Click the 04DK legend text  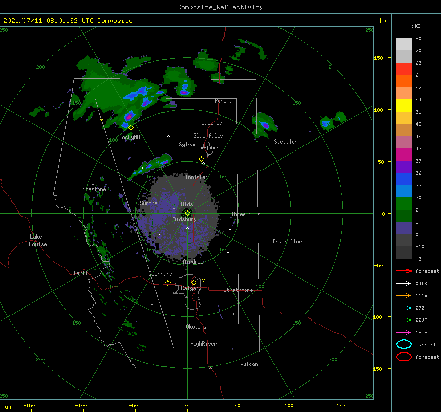coord(421,283)
